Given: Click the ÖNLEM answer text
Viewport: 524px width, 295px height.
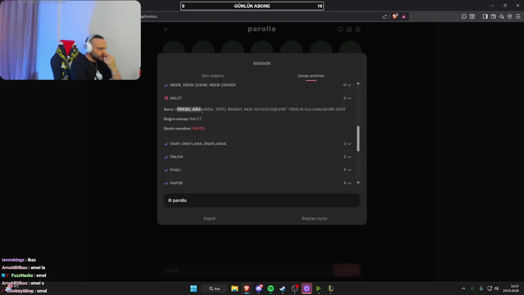Looking at the screenshot, I should click(176, 157).
